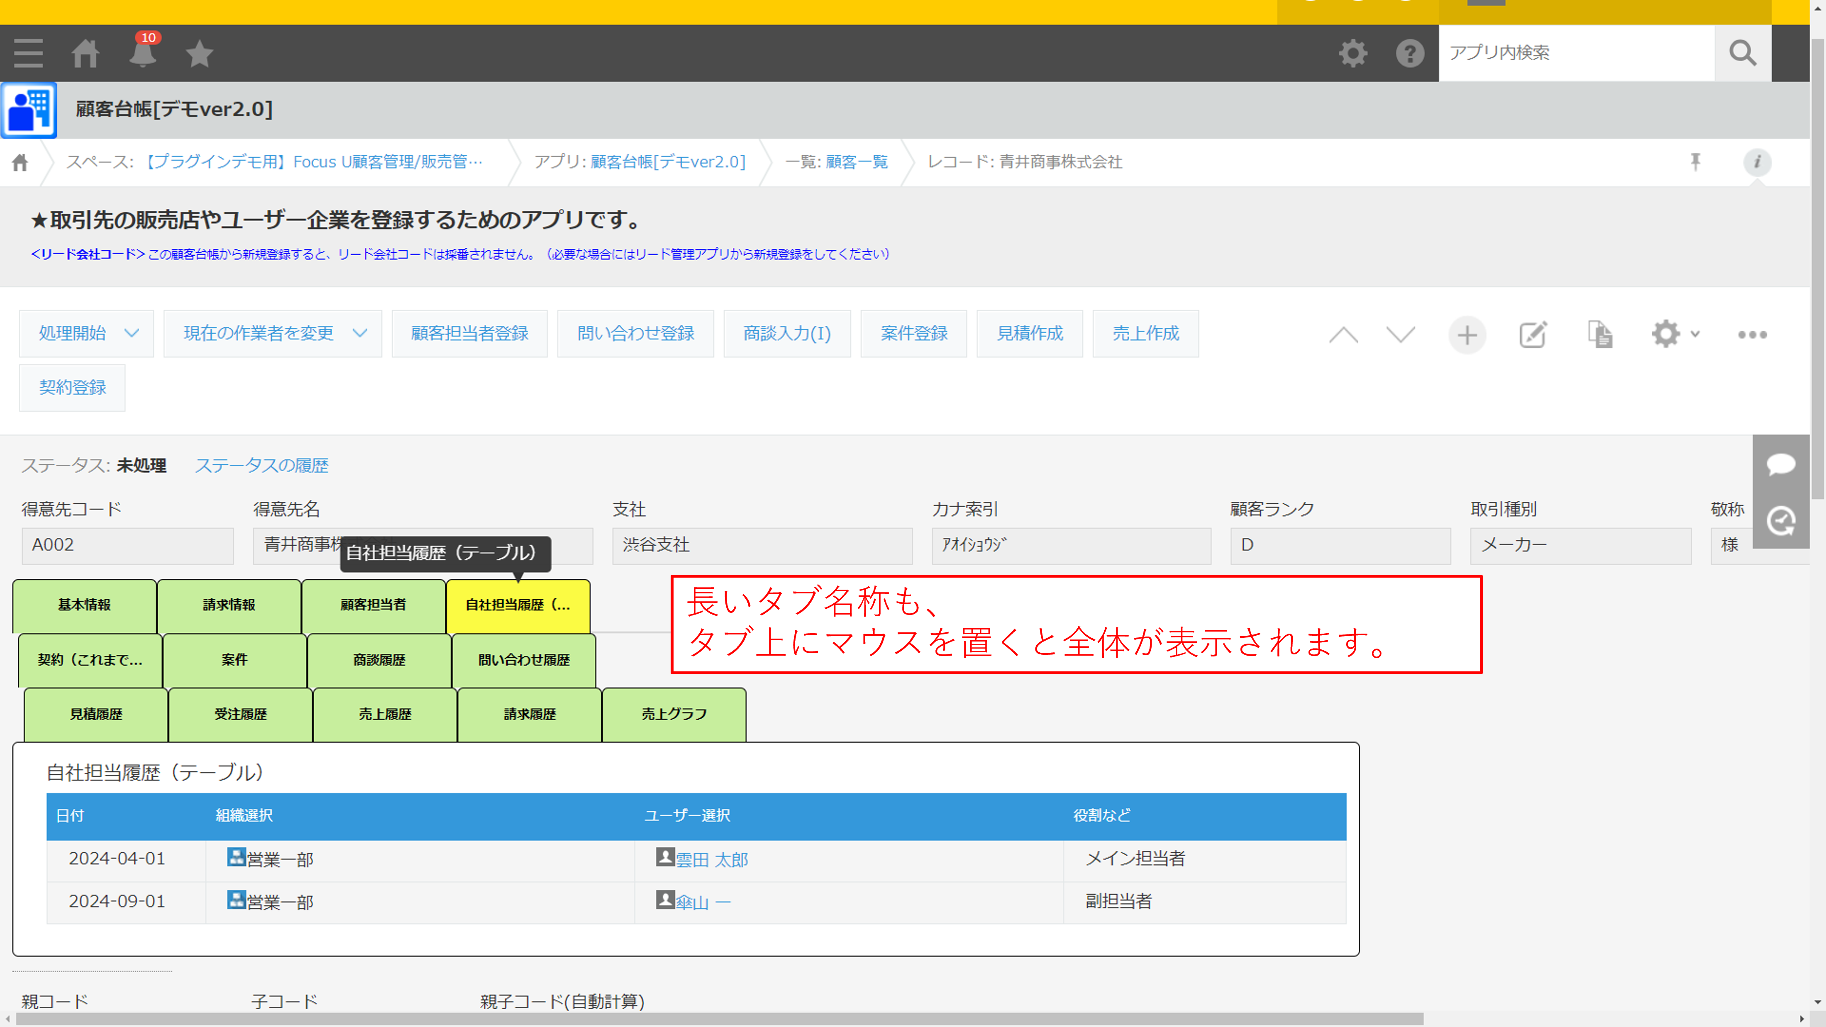Screen dimensions: 1826x1027
Task: Open notifications bell with 10 badge
Action: (x=142, y=52)
